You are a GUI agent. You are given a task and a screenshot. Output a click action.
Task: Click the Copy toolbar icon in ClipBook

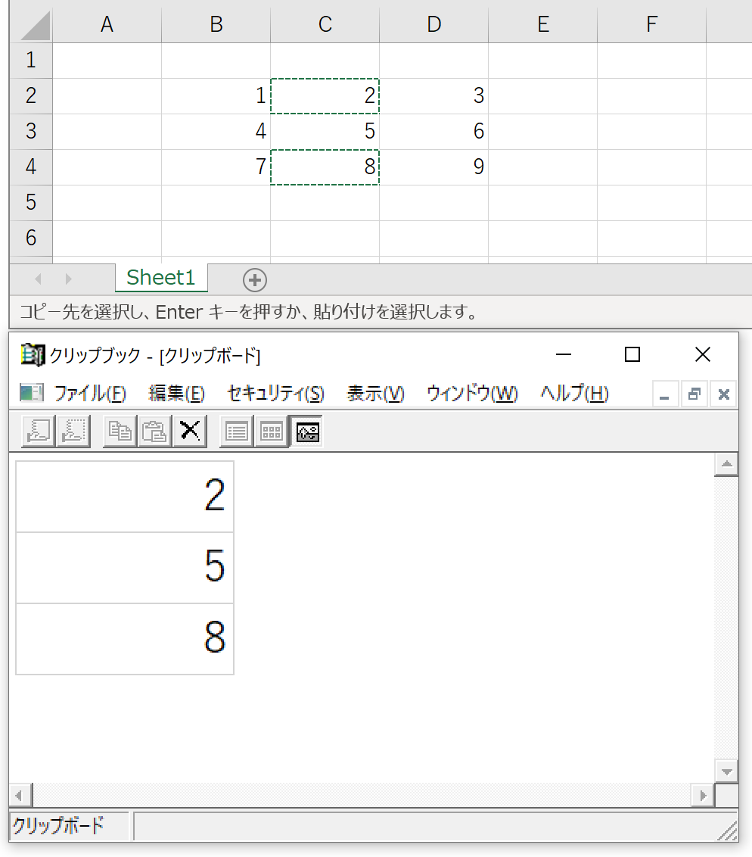[120, 432]
